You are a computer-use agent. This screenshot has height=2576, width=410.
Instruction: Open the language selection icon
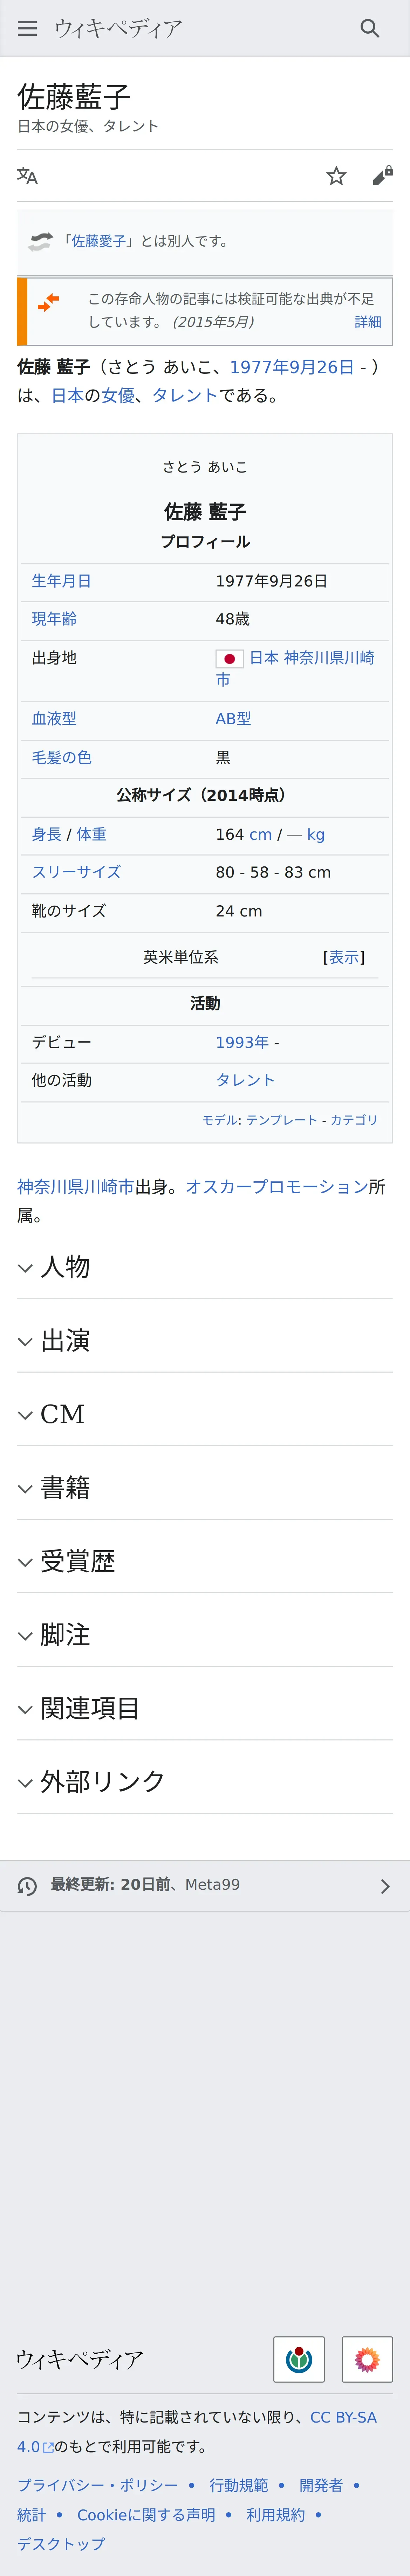click(x=27, y=176)
